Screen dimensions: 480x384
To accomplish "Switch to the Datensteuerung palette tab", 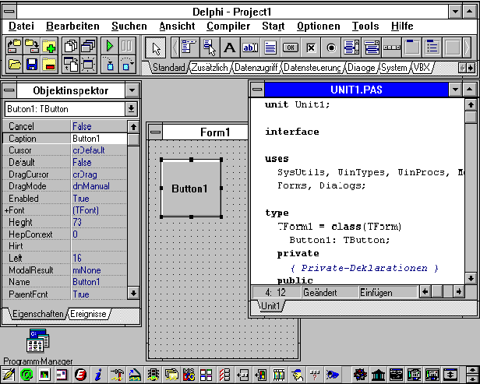I will click(x=312, y=67).
